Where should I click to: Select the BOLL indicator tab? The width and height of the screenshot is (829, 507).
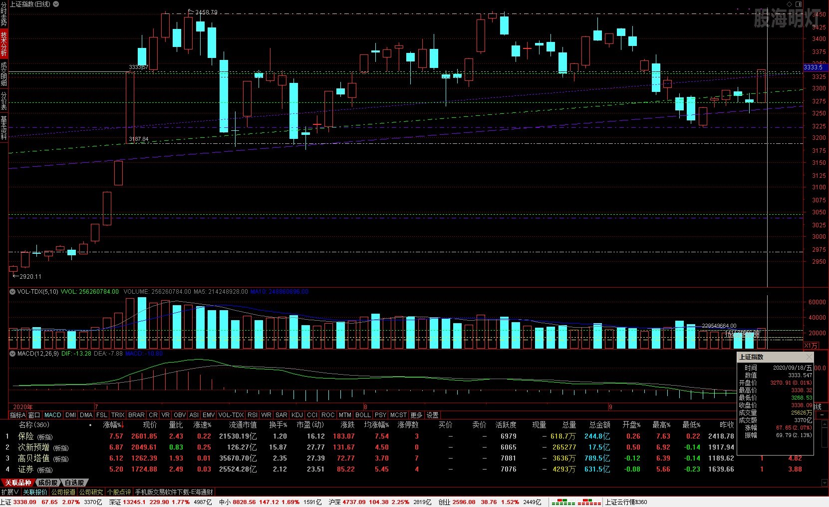pos(363,415)
